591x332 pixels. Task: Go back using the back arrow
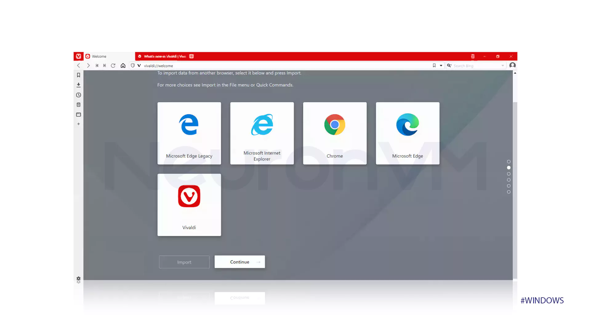pyautogui.click(x=78, y=65)
